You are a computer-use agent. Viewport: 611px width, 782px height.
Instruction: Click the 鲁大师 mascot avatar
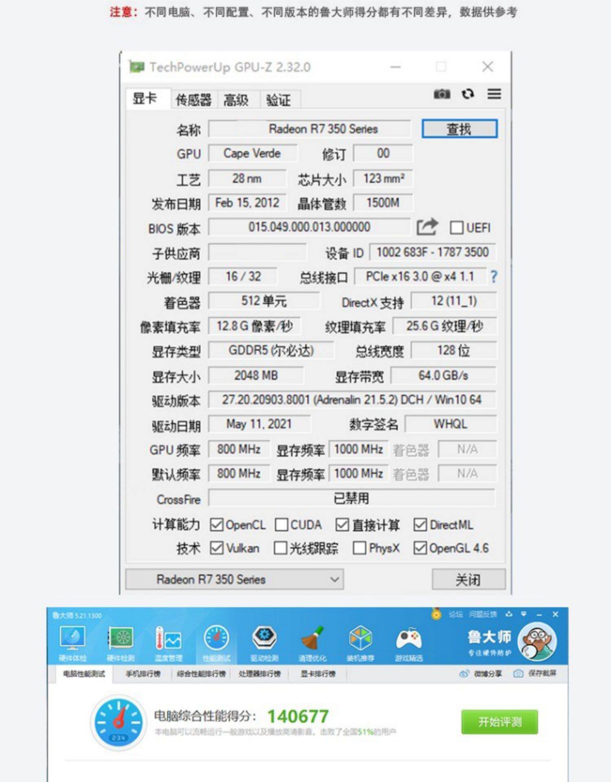537,642
